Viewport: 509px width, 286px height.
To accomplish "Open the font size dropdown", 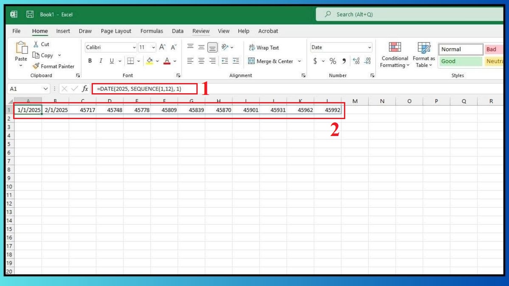I will (153, 47).
